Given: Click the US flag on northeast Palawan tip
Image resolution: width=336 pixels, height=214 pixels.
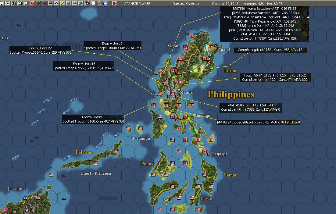Looking at the screenshot, I should point(115,152).
